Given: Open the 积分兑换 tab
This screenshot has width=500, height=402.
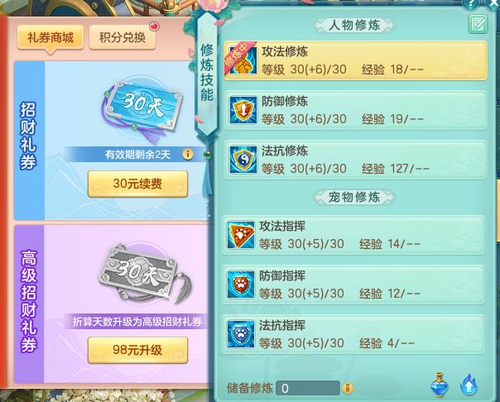Looking at the screenshot, I should pyautogui.click(x=123, y=38).
